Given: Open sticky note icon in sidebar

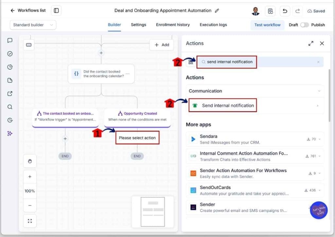Looking at the screenshot, I should [x=10, y=80].
